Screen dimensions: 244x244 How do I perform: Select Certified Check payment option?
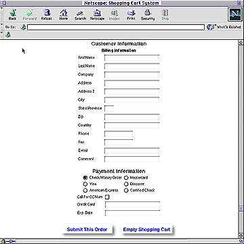126,191
